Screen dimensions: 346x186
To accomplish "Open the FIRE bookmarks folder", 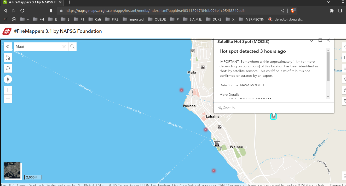I will 112,19.
